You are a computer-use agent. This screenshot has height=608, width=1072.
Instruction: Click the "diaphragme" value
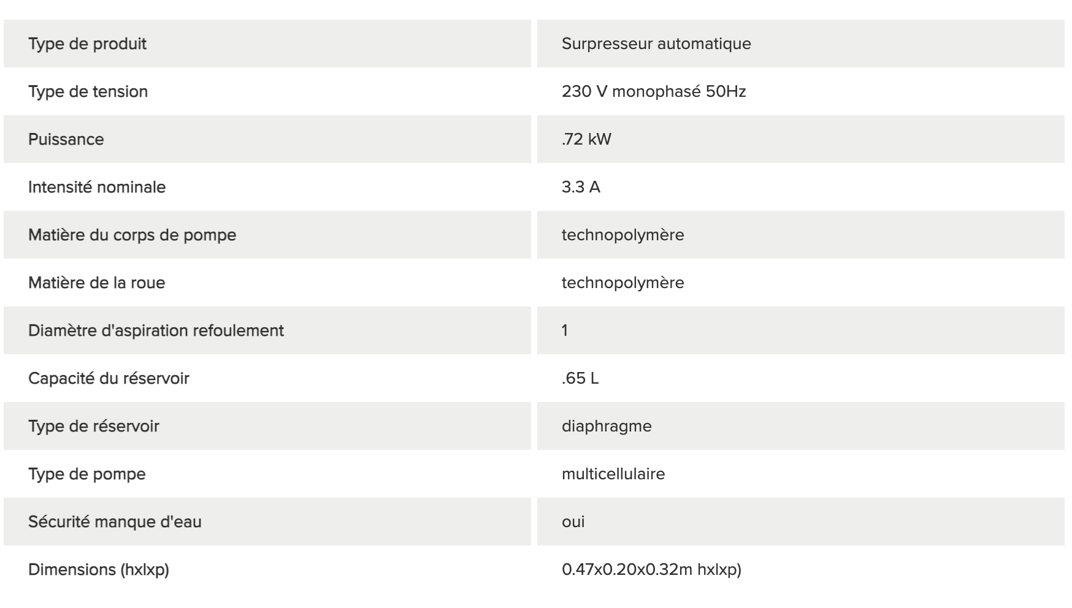[606, 426]
